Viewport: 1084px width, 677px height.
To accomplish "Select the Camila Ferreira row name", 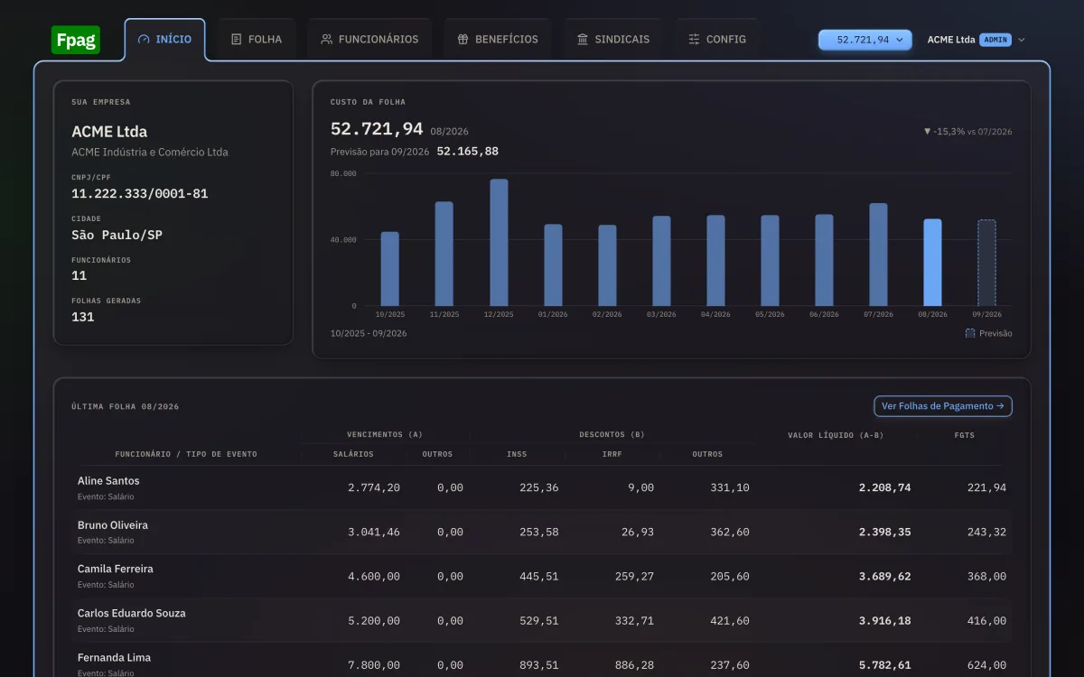I will coord(116,570).
